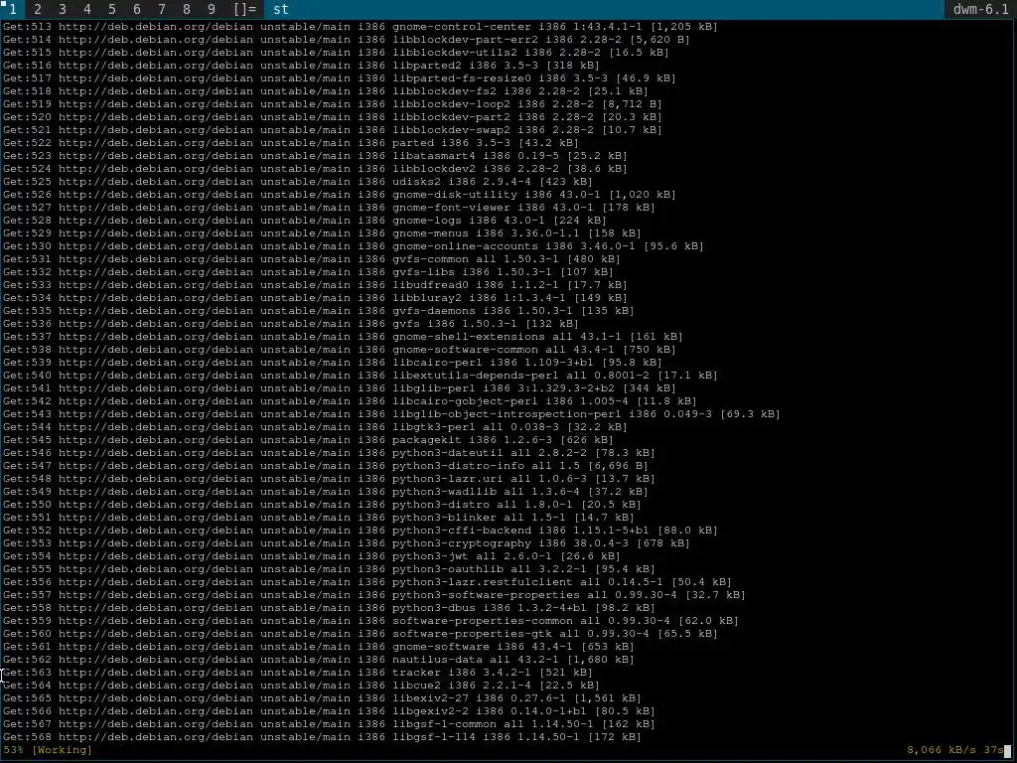Image resolution: width=1017 pixels, height=763 pixels.
Task: Select the software-properties-gtk line Get:560
Action: (x=360, y=634)
